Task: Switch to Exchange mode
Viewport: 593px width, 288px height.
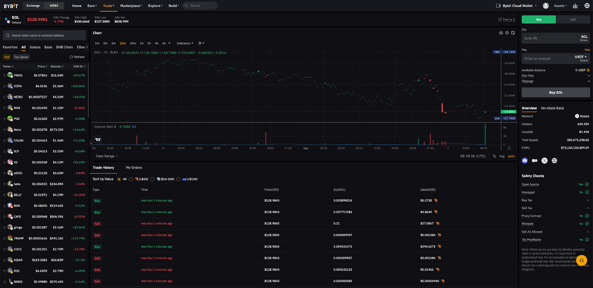Action: click(33, 6)
